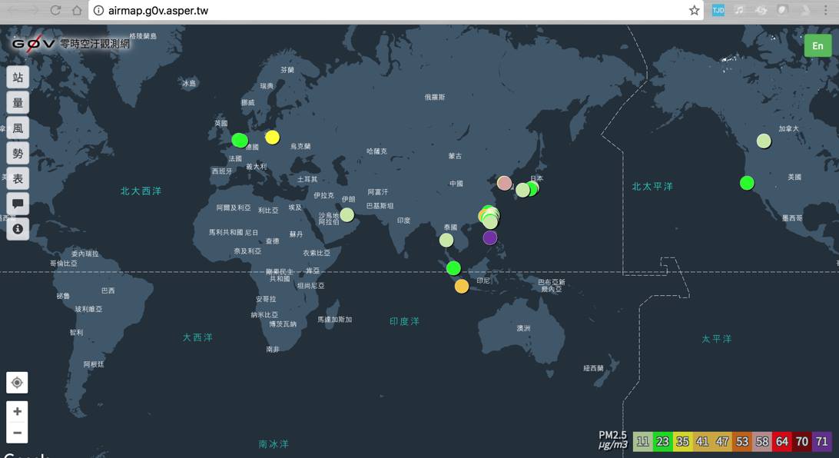Bookmark this page with the star icon
The height and width of the screenshot is (458, 839).
694,10
